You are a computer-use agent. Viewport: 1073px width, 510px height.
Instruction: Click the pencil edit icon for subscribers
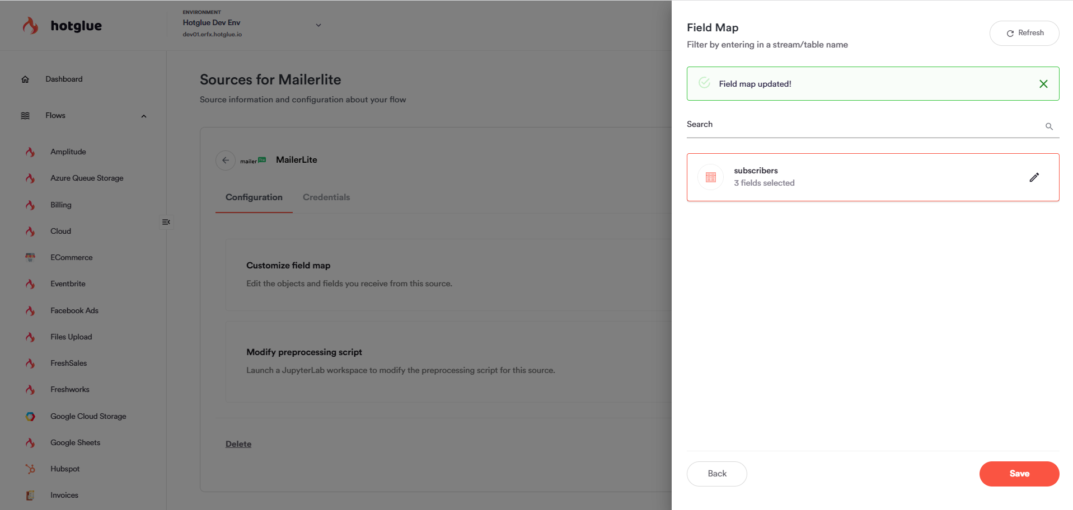[x=1034, y=177]
